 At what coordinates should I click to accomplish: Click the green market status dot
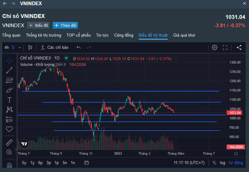click(66, 58)
